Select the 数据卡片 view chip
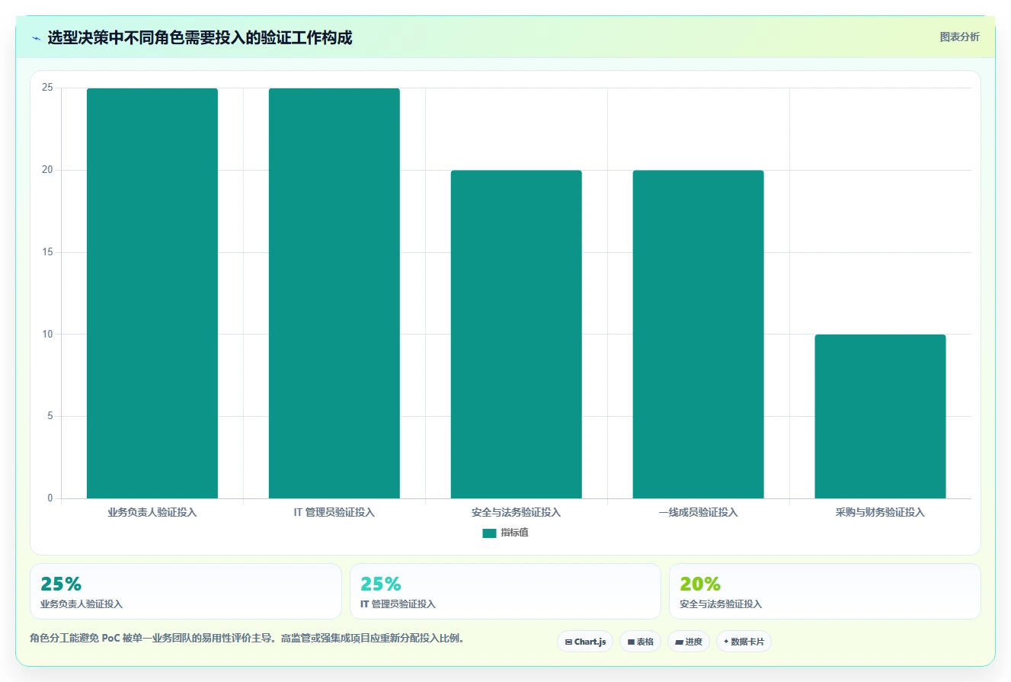Image resolution: width=1011 pixels, height=682 pixels. click(x=744, y=642)
